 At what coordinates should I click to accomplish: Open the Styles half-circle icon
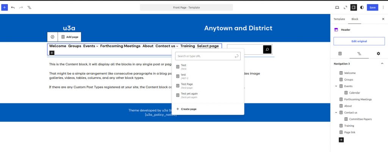pyautogui.click(x=362, y=8)
